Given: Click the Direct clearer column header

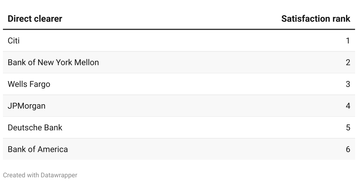Looking at the screenshot, I should pyautogui.click(x=35, y=19).
